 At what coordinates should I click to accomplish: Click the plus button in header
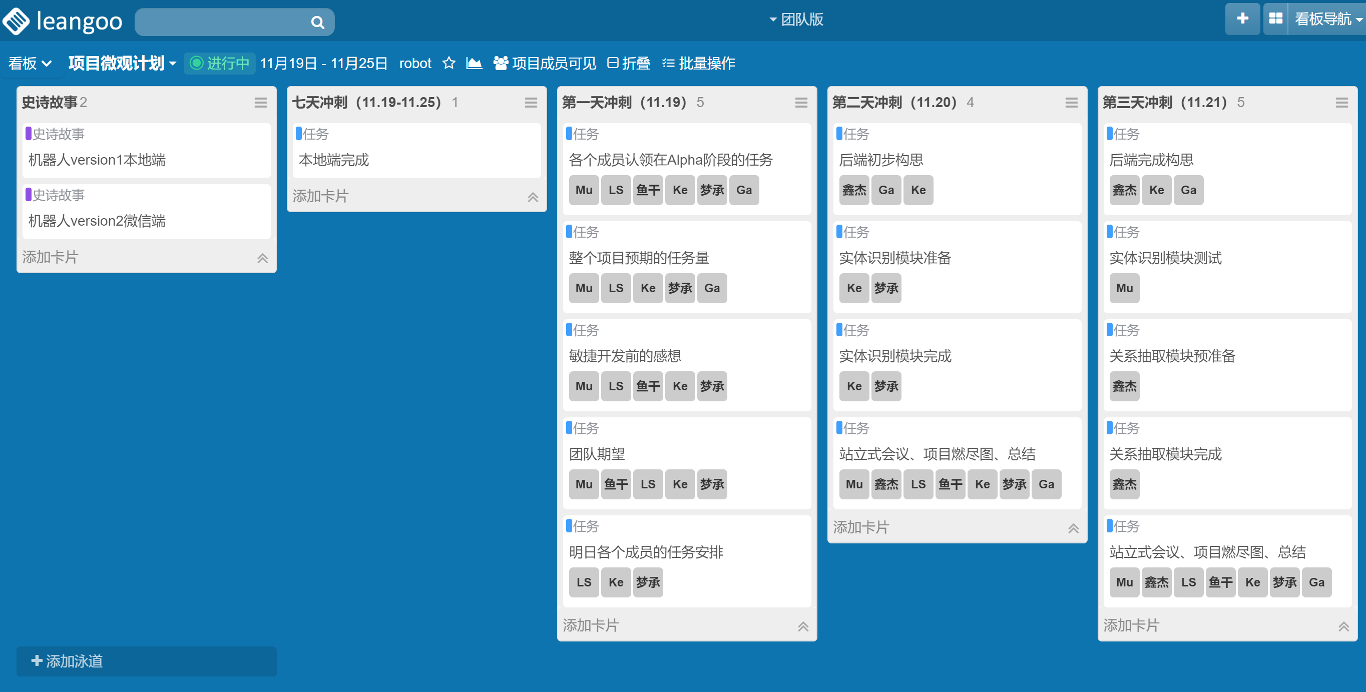(1242, 19)
